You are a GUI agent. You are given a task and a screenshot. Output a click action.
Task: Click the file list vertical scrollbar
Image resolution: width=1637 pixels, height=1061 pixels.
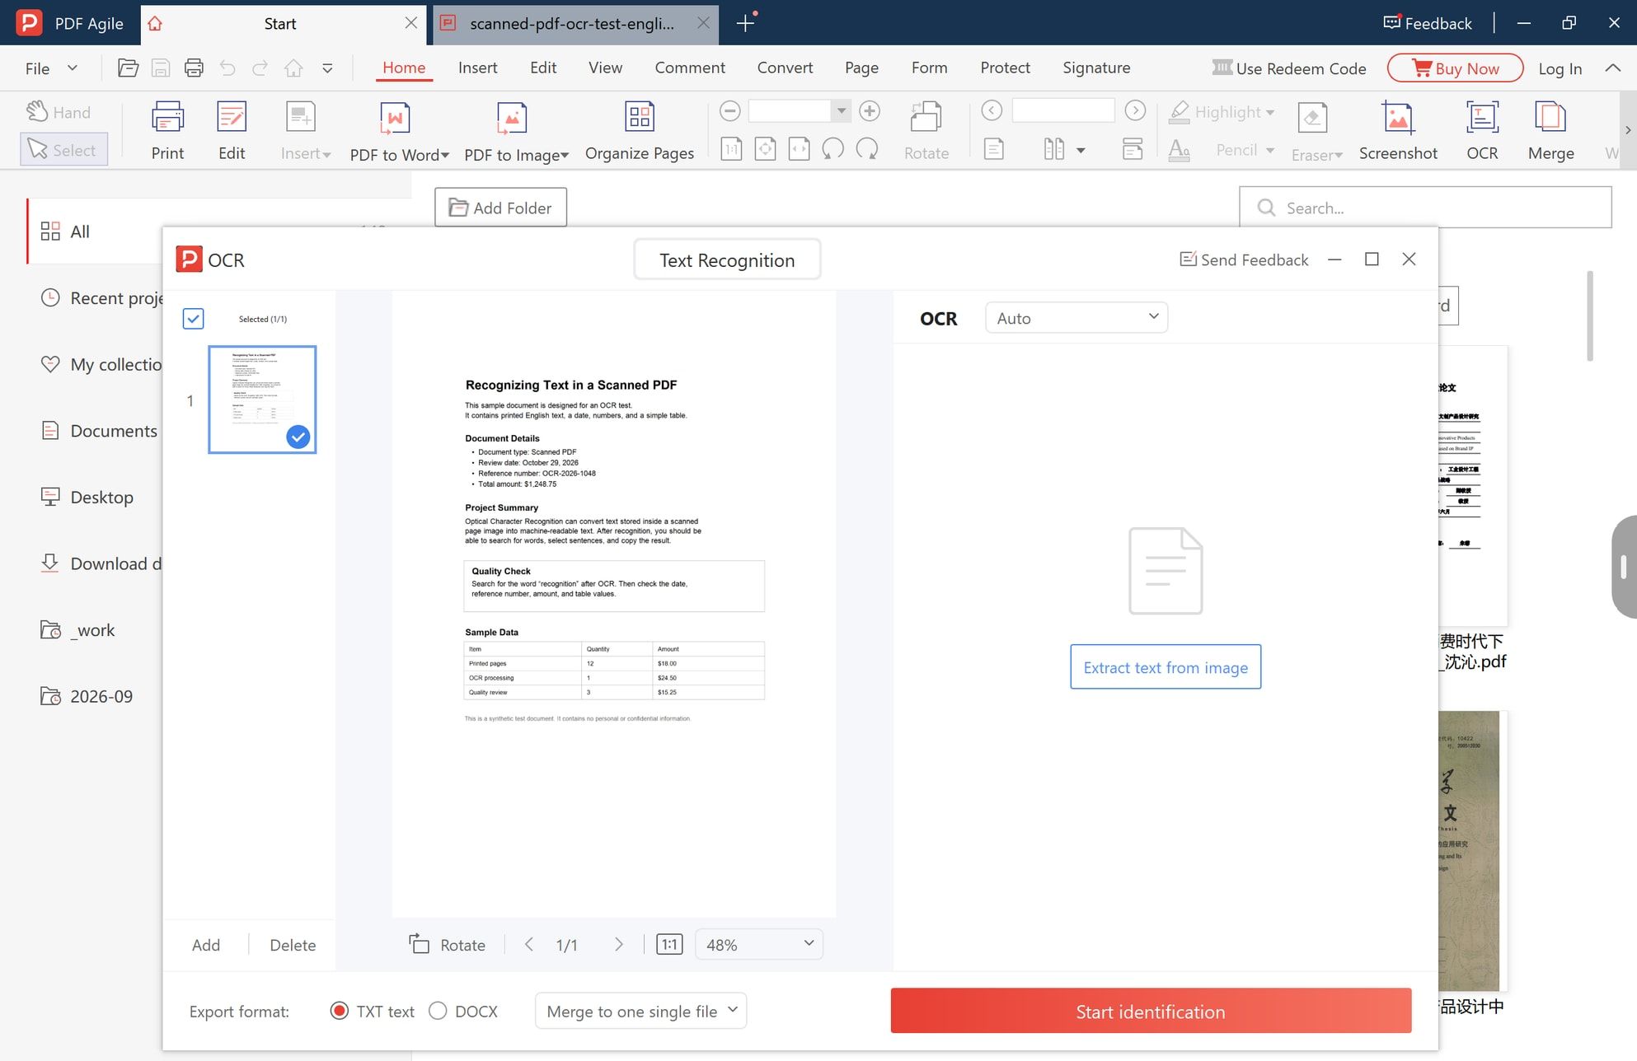tap(1590, 315)
